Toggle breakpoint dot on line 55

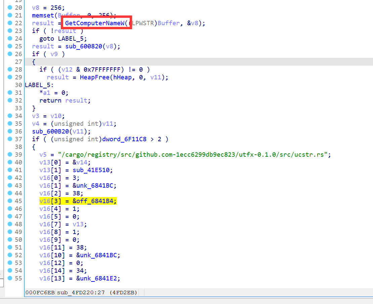point(10,278)
